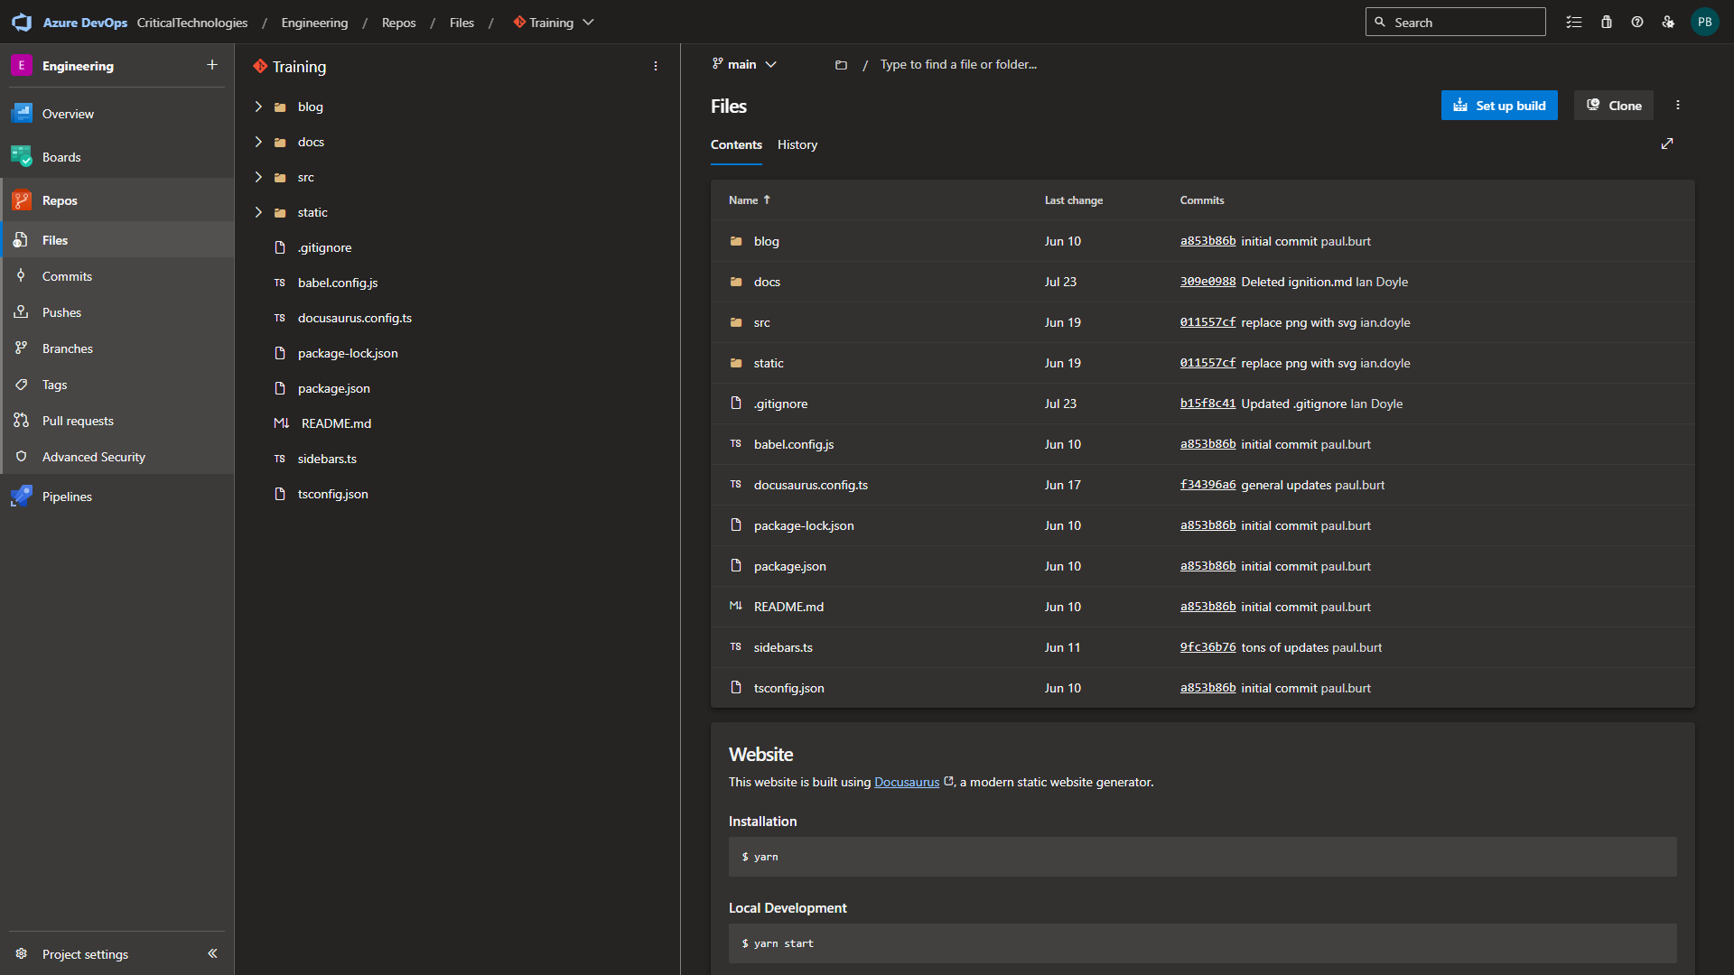Click the full screen expand icon
The height and width of the screenshot is (975, 1734).
click(1667, 144)
